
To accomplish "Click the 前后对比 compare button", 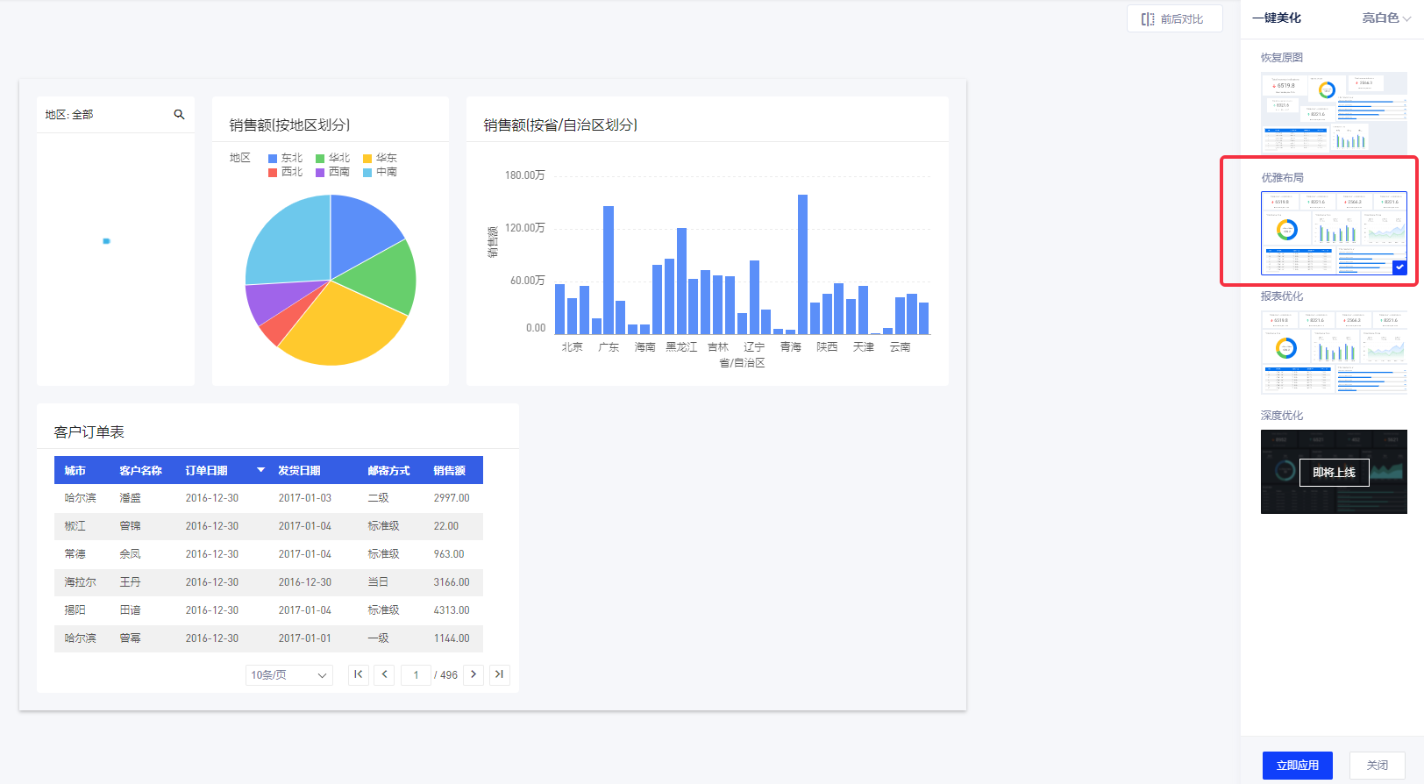I will point(1173,19).
